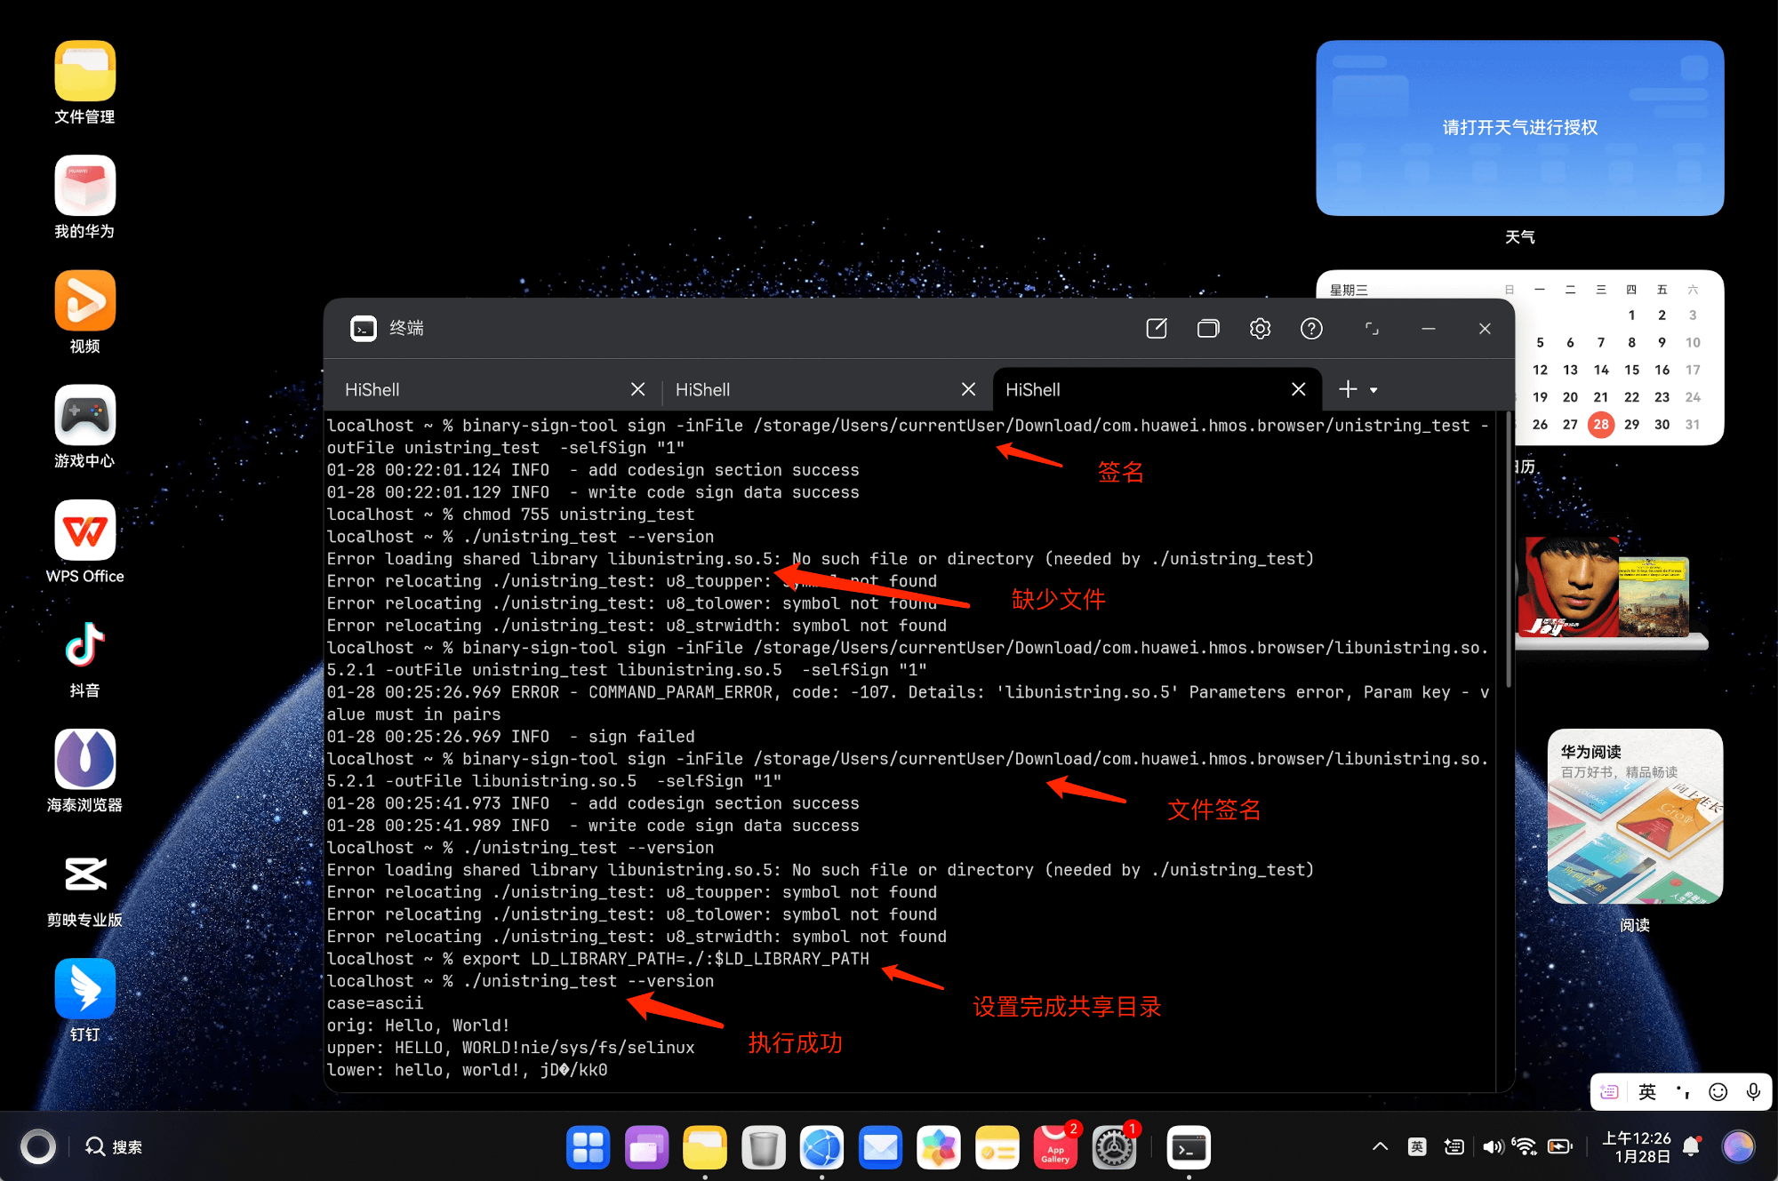
Task: Launch the 海泰浏览器 desktop icon
Action: 84,760
